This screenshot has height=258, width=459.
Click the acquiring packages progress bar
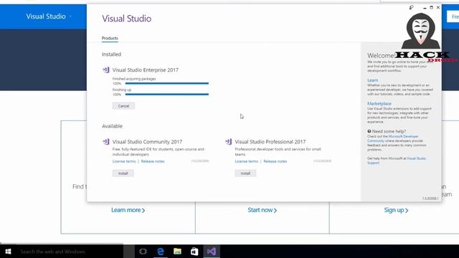tap(167, 83)
